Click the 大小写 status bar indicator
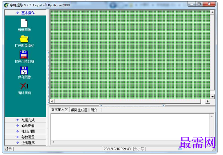The image size is (223, 155). coord(139,149)
